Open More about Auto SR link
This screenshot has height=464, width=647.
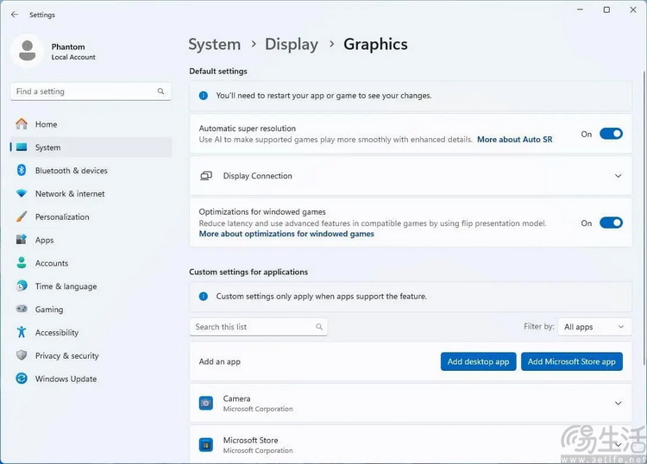[x=514, y=140]
